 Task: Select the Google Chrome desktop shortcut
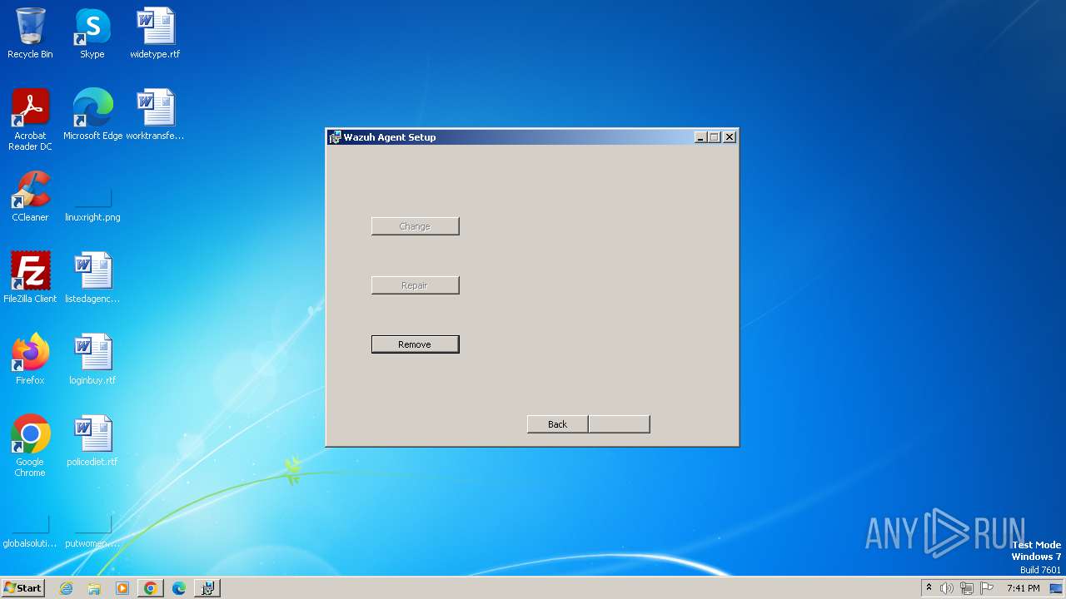pos(30,446)
